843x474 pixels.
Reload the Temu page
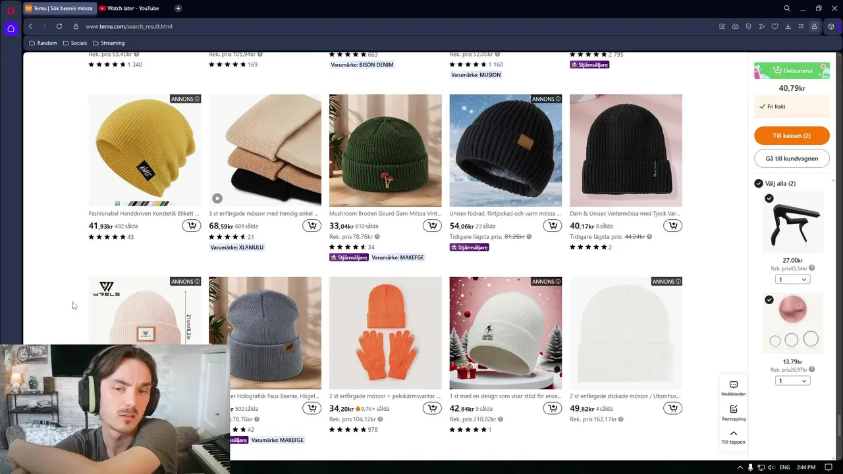click(59, 26)
